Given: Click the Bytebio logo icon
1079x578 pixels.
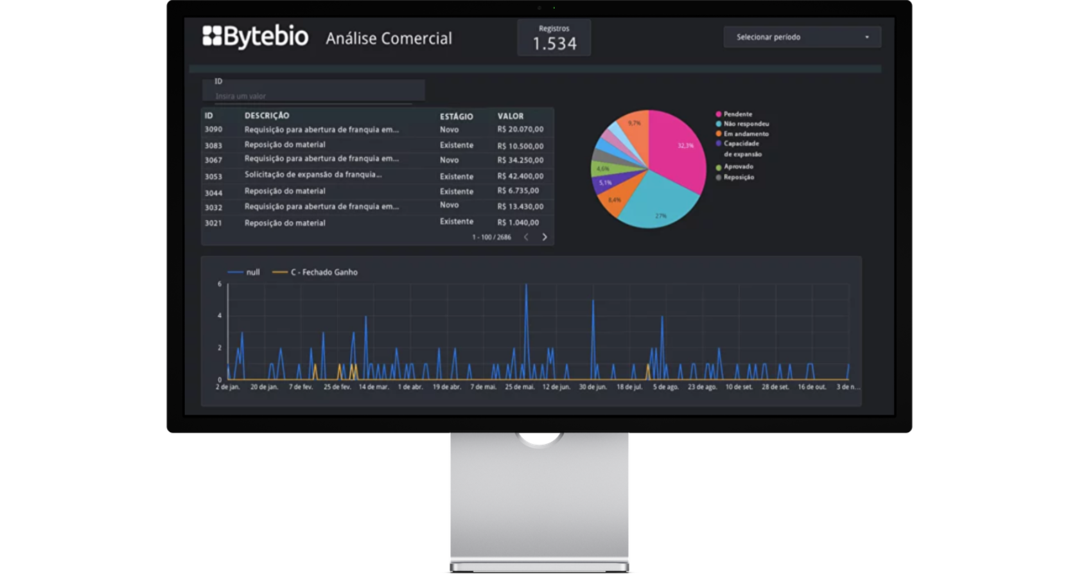Looking at the screenshot, I should [212, 36].
